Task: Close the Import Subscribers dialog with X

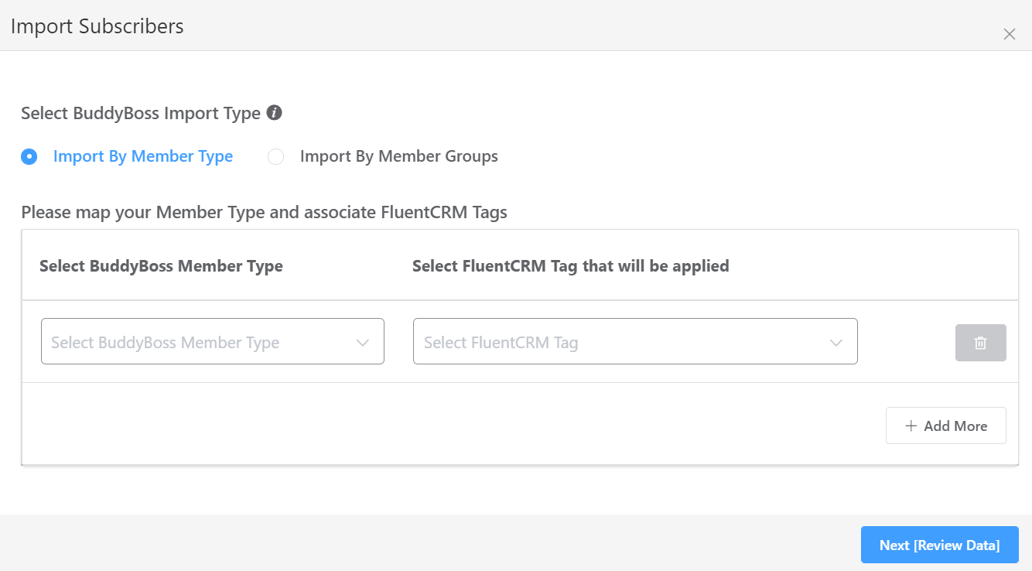Action: [1009, 34]
